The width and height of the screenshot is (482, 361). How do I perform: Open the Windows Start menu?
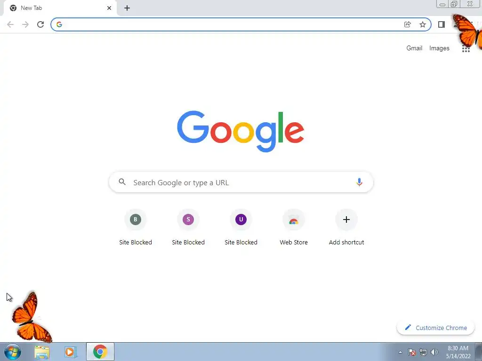pyautogui.click(x=13, y=352)
